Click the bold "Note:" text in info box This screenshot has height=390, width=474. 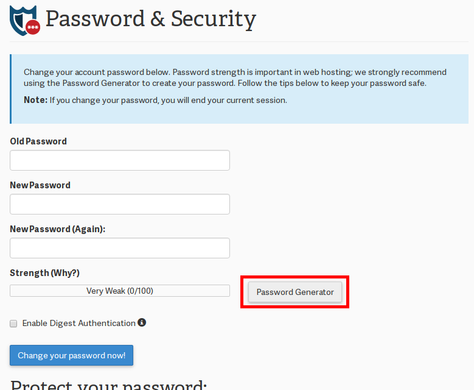[35, 100]
